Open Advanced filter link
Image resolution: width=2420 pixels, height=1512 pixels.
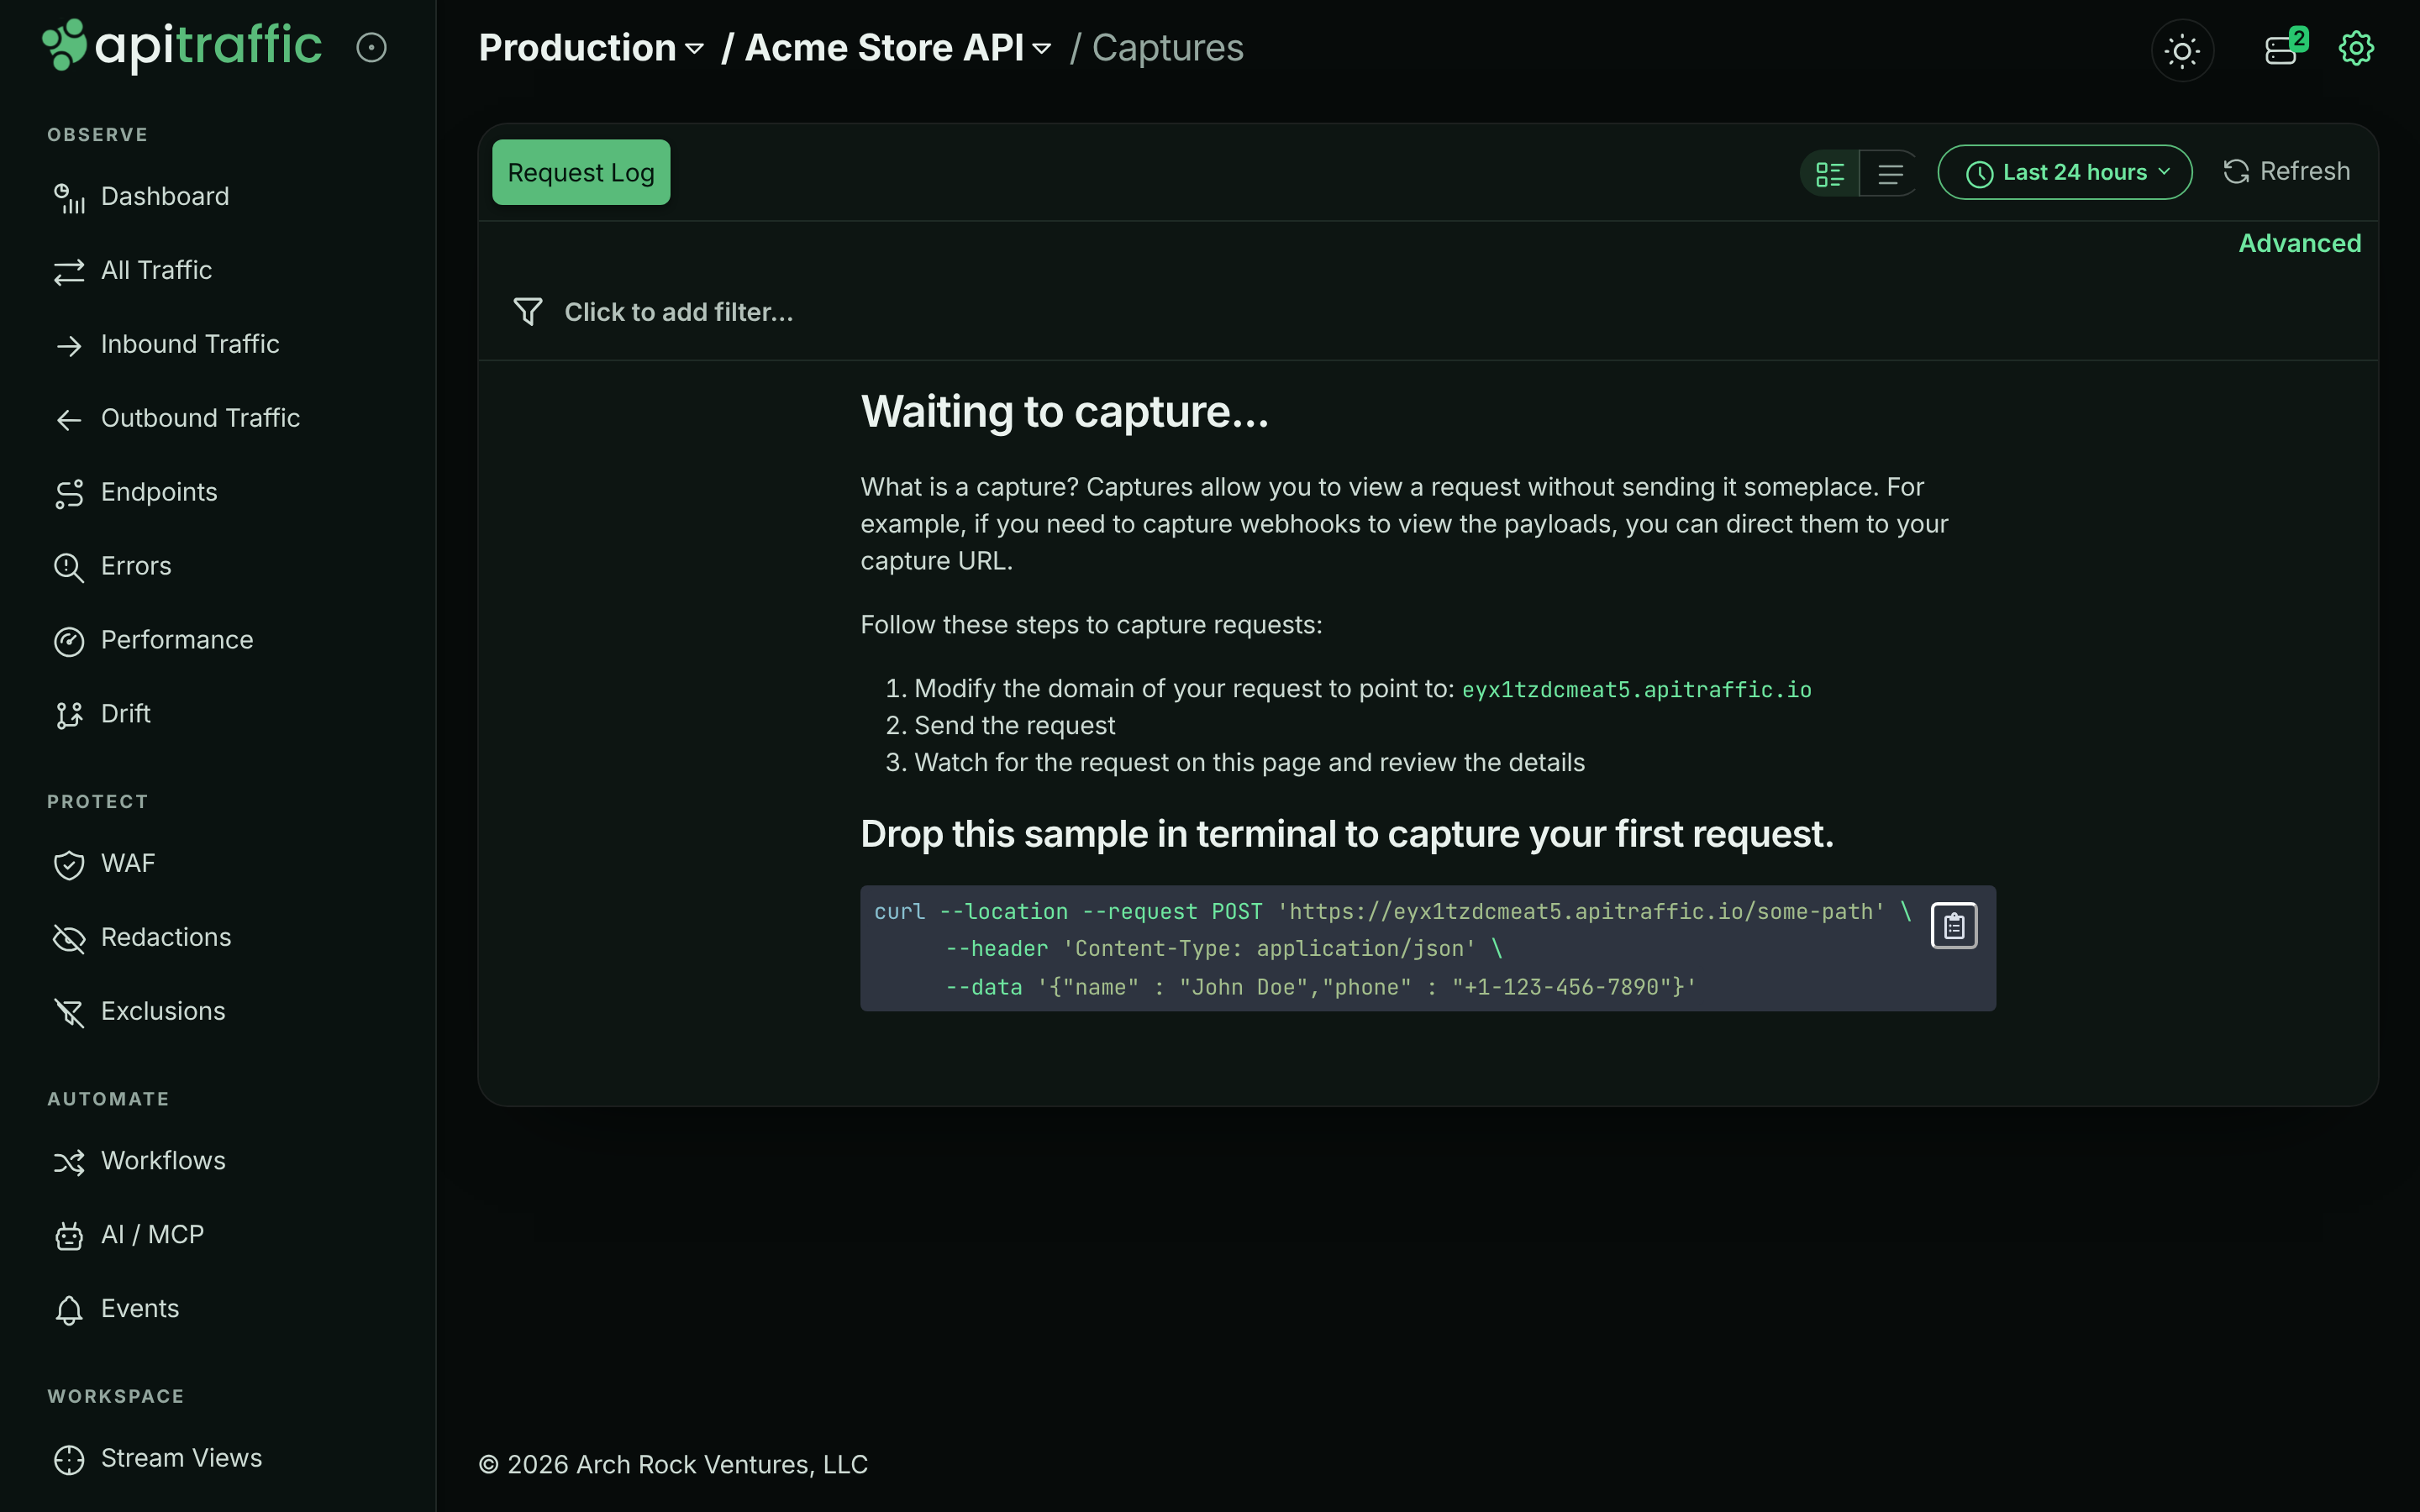point(2299,243)
